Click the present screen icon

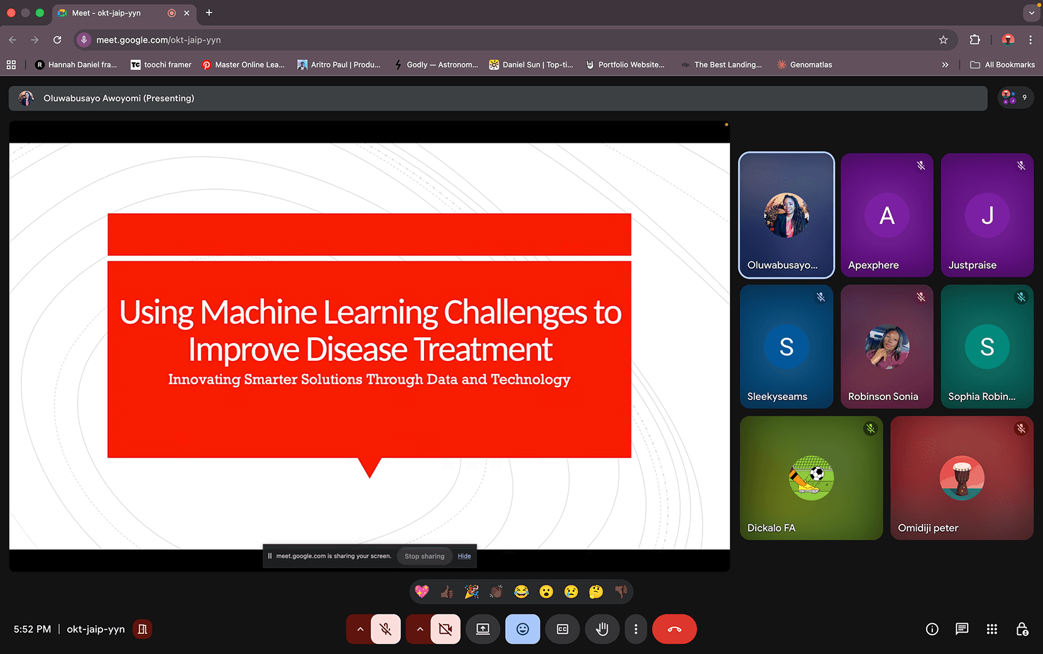(x=483, y=629)
